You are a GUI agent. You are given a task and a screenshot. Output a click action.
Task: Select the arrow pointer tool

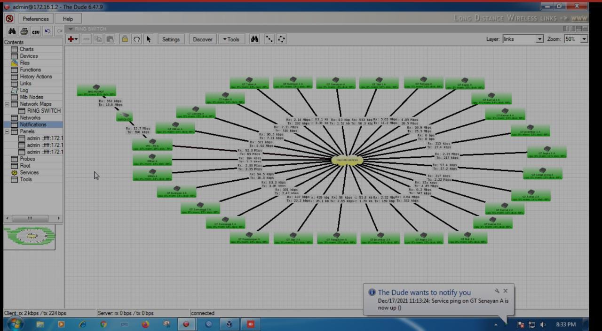pyautogui.click(x=149, y=39)
